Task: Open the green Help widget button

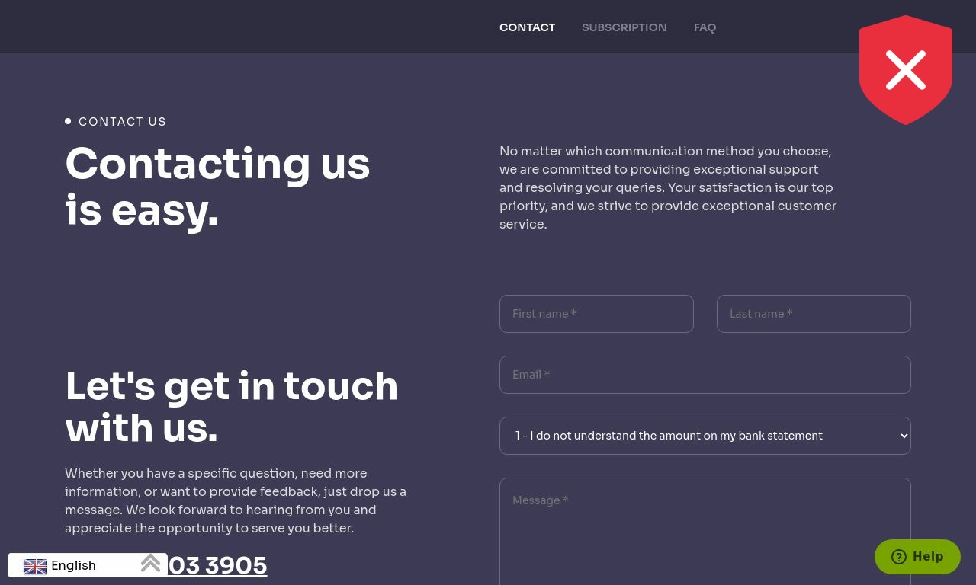Action: 917,557
